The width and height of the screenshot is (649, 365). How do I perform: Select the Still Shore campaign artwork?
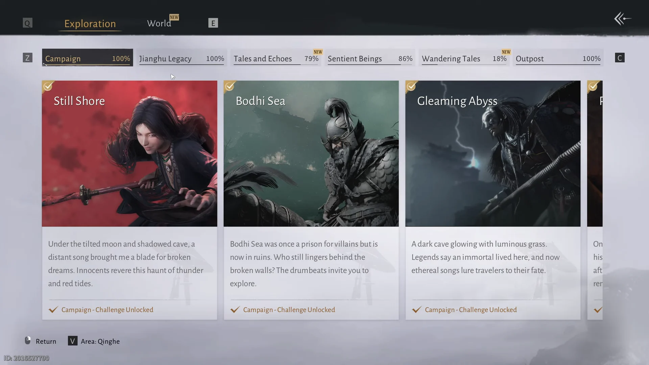(129, 153)
